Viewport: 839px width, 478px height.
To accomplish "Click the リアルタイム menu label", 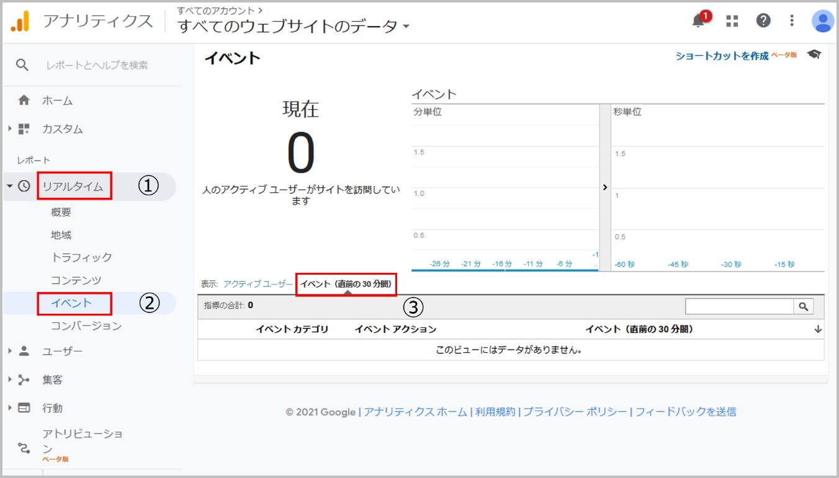I will [x=73, y=186].
